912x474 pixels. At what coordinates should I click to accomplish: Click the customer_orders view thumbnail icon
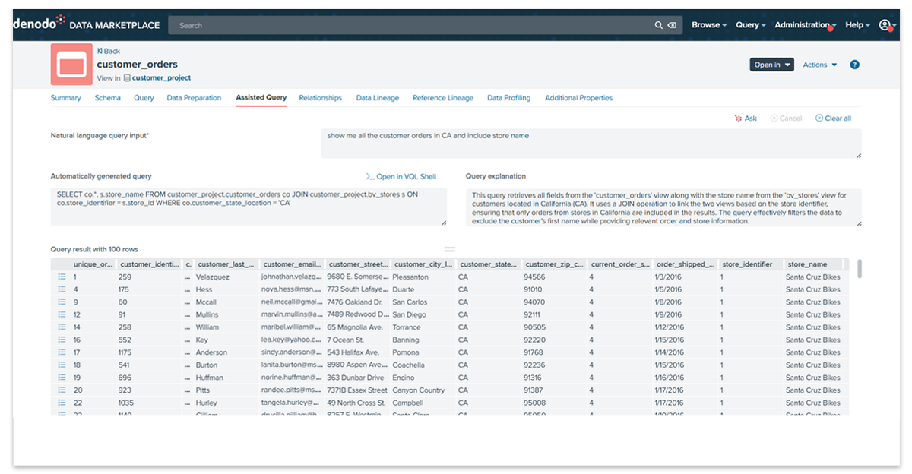tap(71, 65)
